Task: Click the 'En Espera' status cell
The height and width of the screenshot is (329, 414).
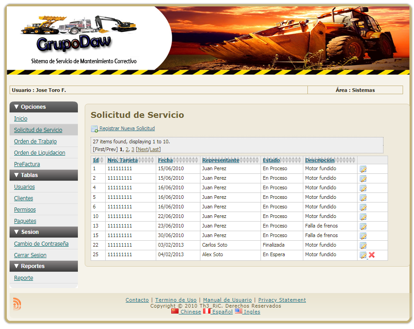Action: (282, 254)
